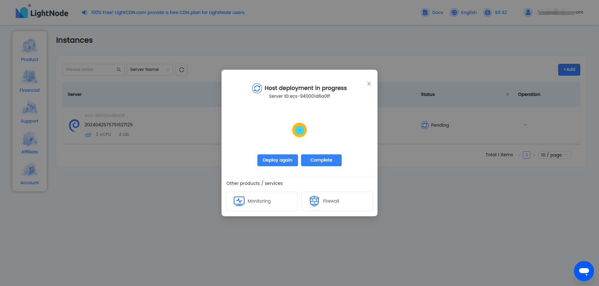Click the Monitoring screen icon

[x=239, y=201]
